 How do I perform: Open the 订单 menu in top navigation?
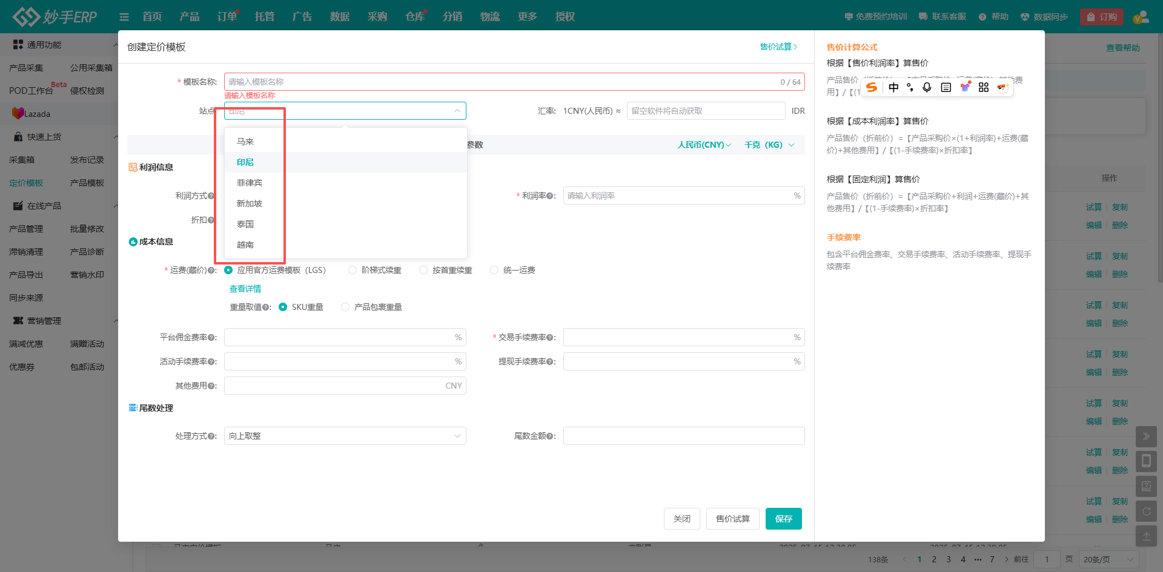[x=227, y=17]
